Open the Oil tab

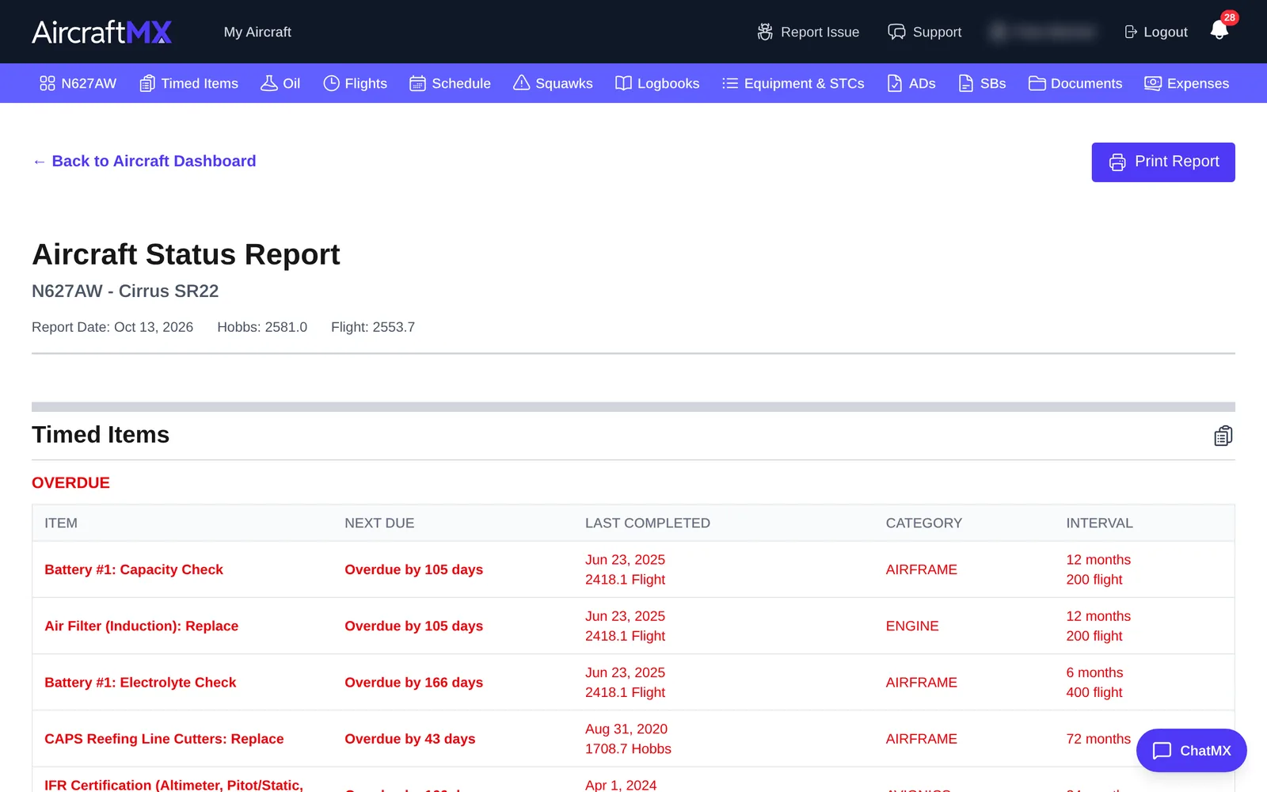point(280,83)
